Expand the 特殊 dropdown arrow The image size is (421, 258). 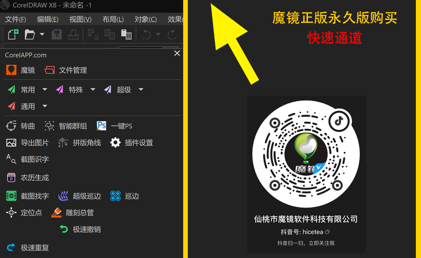[x=93, y=89]
